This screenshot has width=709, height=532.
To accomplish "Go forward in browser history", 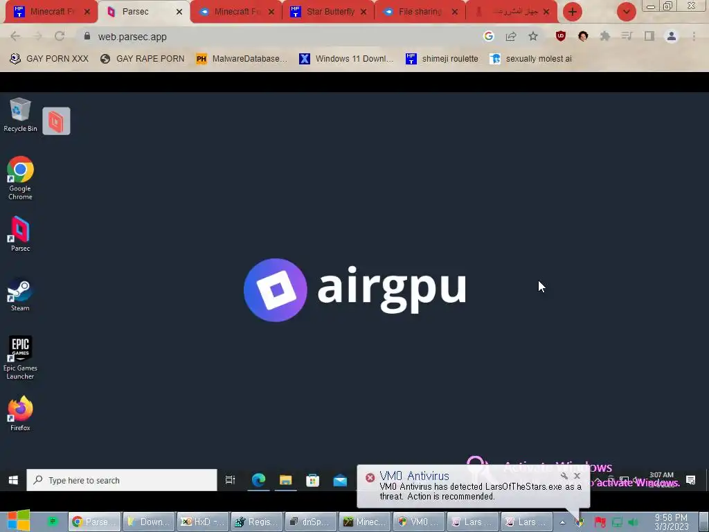I will click(37, 36).
